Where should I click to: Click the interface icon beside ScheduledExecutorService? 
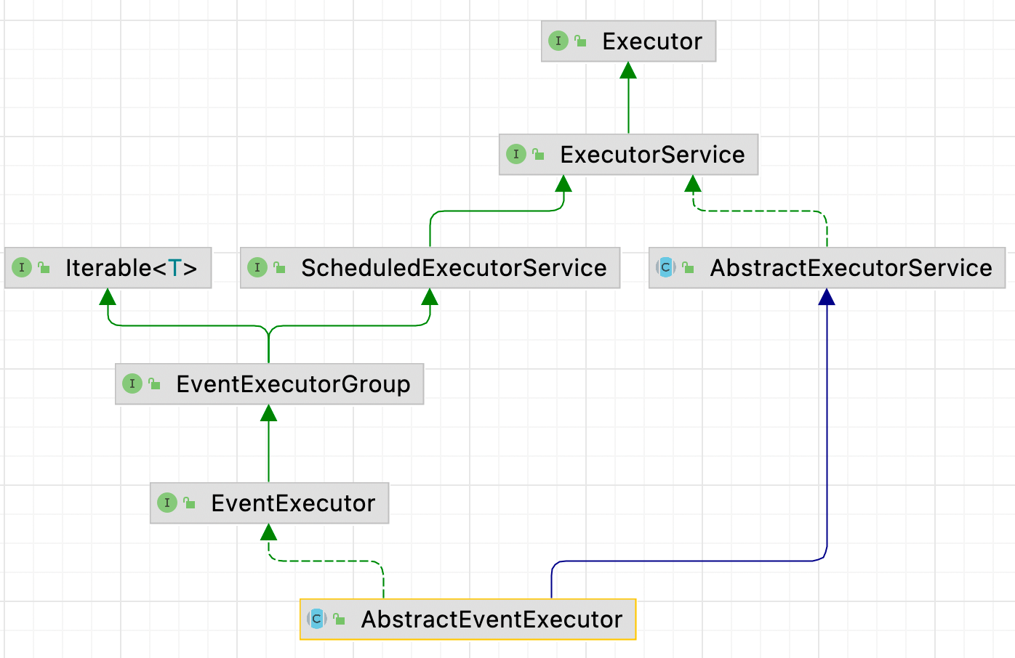(x=257, y=267)
